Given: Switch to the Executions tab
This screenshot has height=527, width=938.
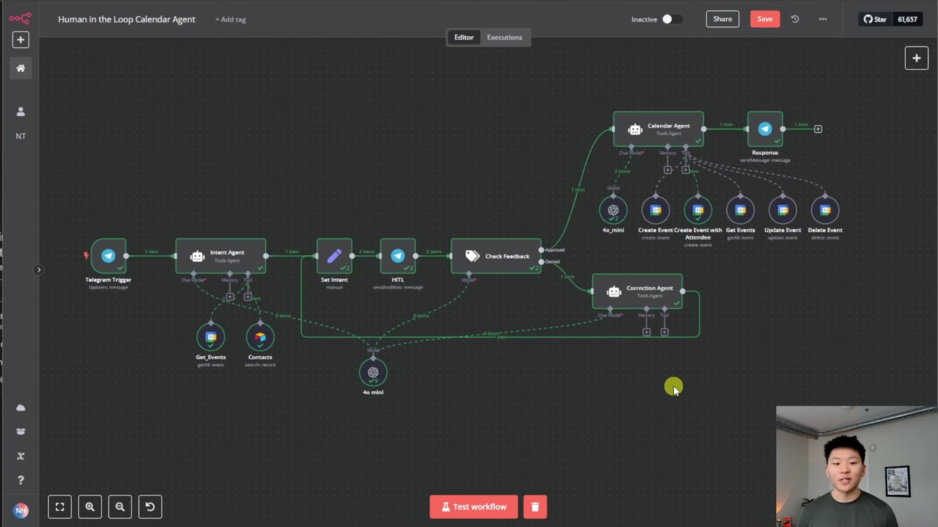Looking at the screenshot, I should pyautogui.click(x=505, y=38).
